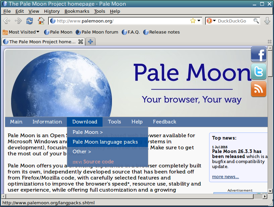Click the horizontal scrollbar right arrow
The width and height of the screenshot is (274, 207).
coord(265,197)
